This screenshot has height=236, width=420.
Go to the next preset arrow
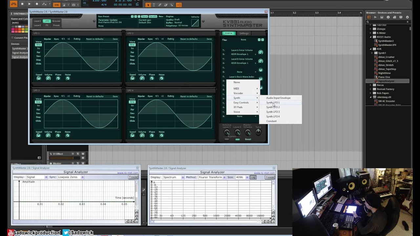pyautogui.click(x=136, y=16)
